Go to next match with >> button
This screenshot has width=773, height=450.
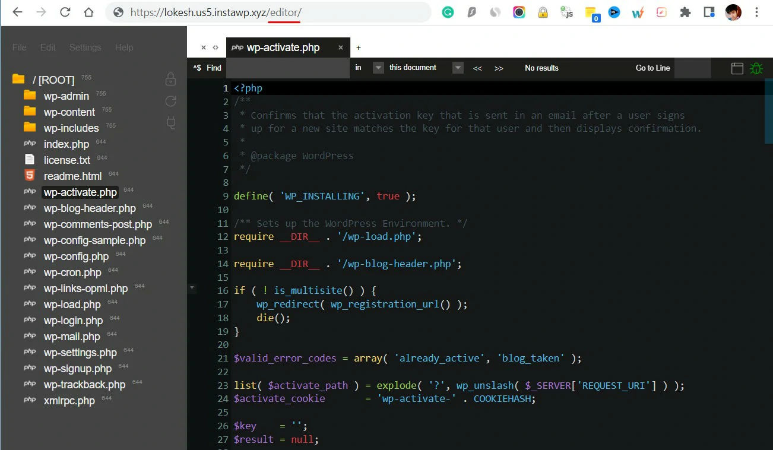[x=499, y=68]
